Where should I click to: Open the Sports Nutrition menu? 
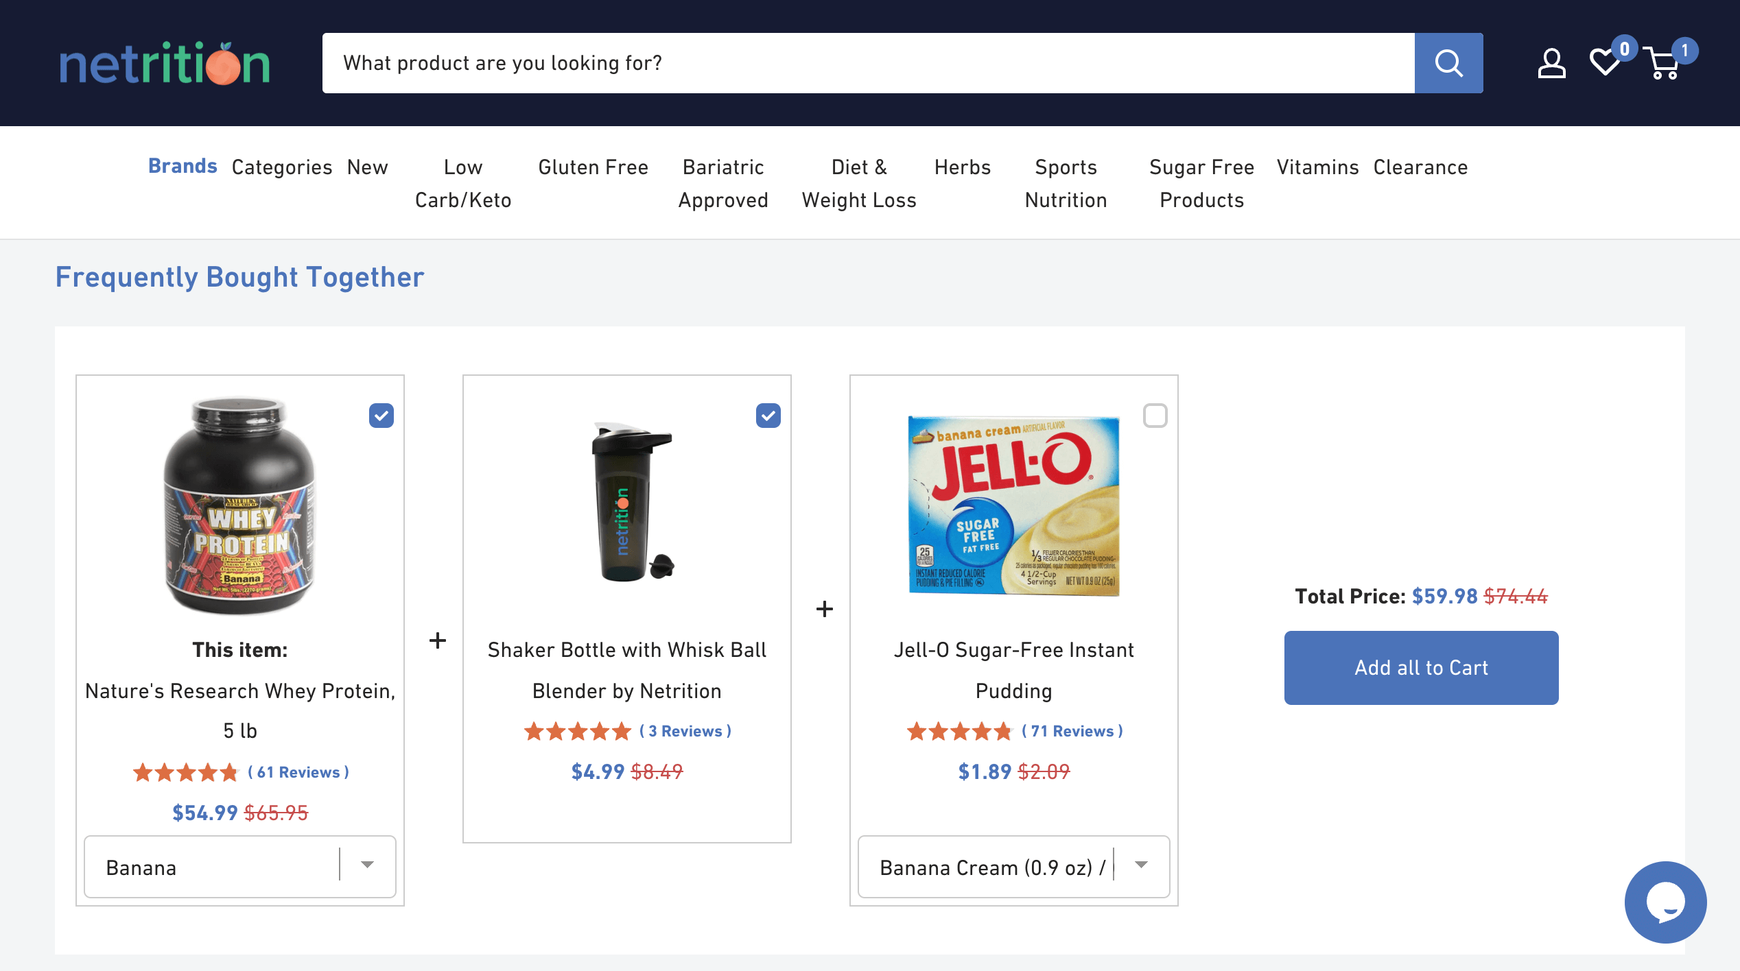(x=1066, y=184)
